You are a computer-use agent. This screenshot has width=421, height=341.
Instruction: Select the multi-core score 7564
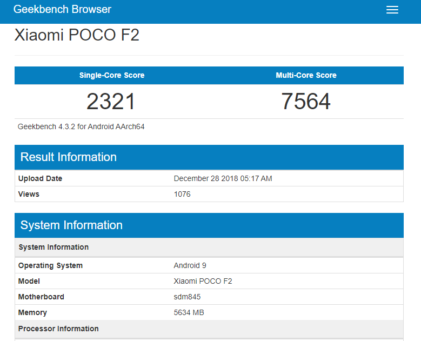pos(306,101)
